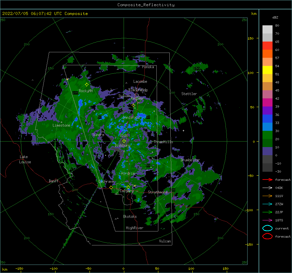Click the Strathmore city label
This screenshot has width=292, height=273.
coord(158,192)
